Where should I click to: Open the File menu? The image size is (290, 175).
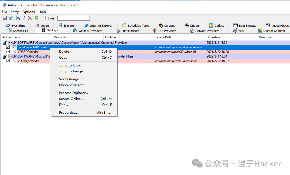[x=4, y=12]
